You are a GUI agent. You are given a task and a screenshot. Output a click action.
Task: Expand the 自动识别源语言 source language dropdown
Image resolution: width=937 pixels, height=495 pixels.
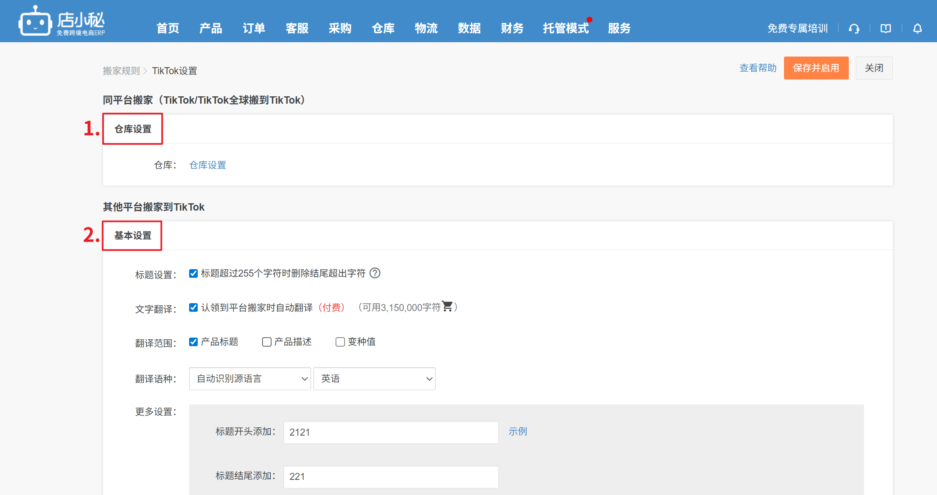[249, 379]
